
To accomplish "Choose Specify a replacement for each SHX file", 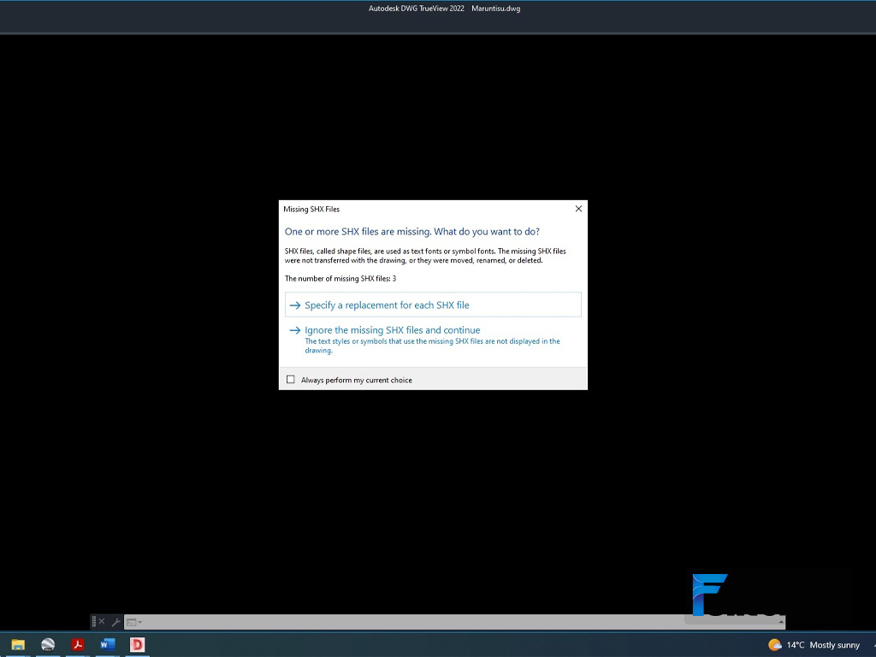I will (433, 305).
